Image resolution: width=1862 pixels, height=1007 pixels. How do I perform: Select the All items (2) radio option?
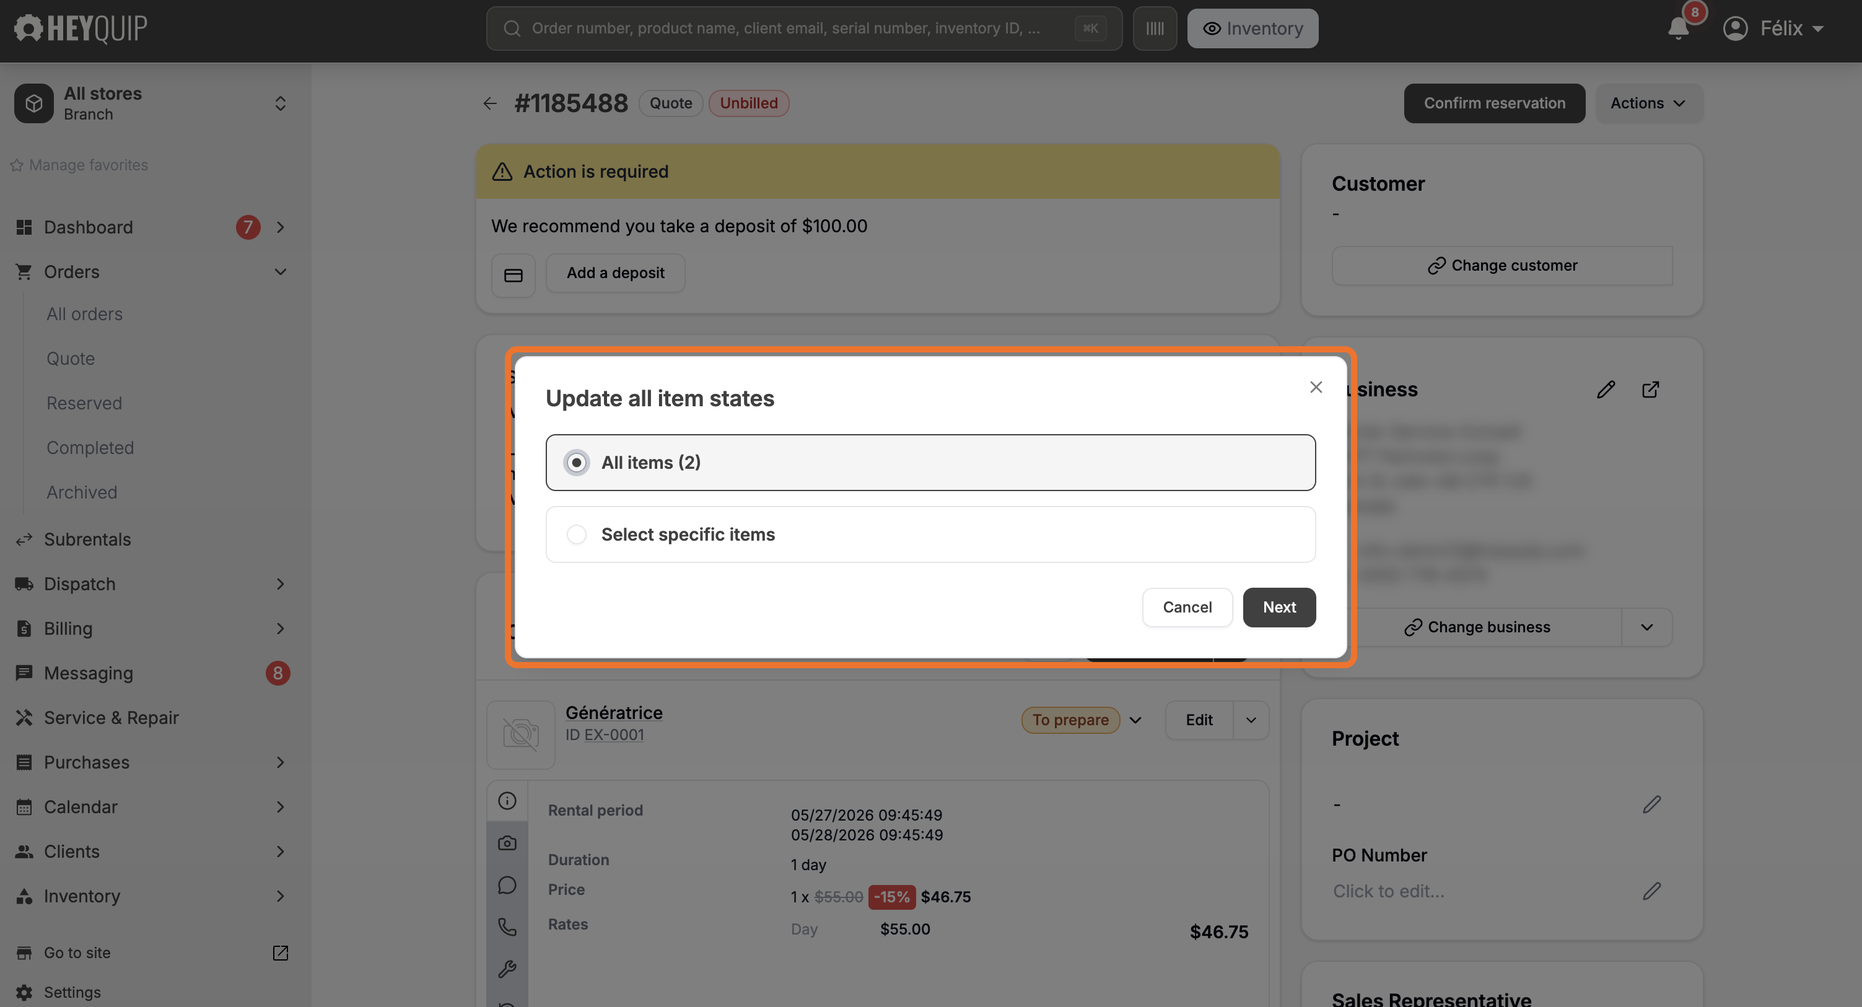[930, 463]
